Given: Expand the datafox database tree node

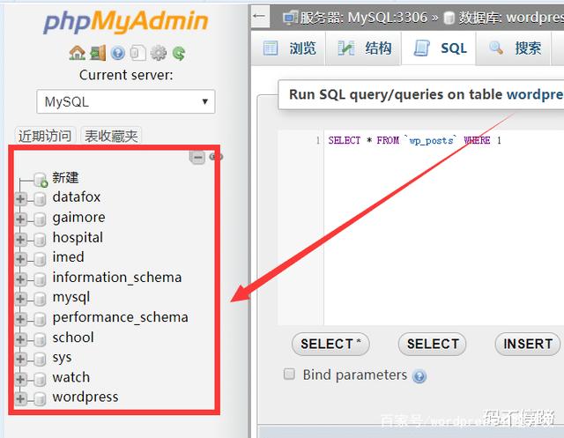Looking at the screenshot, I should [21, 198].
